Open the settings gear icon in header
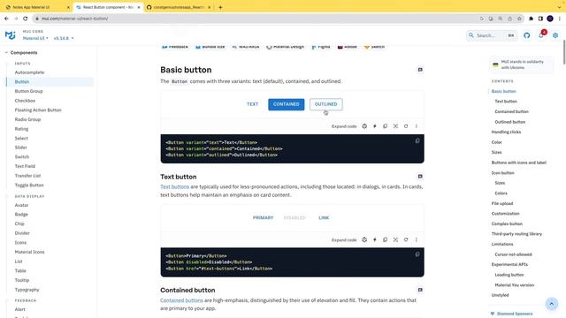The height and width of the screenshot is (318, 566). tap(555, 35)
